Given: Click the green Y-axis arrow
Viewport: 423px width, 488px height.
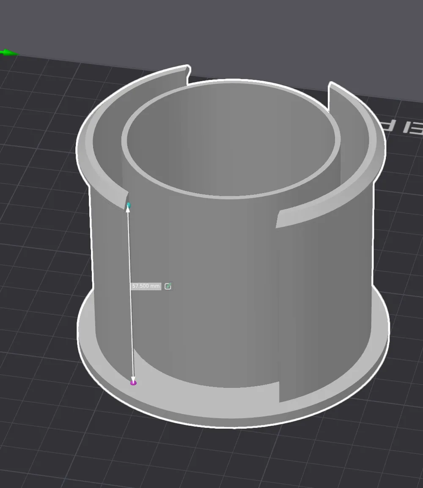Looking at the screenshot, I should click(6, 52).
